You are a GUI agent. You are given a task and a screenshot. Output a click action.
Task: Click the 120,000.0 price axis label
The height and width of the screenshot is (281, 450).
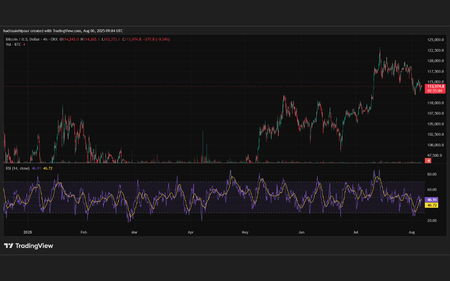435,61
